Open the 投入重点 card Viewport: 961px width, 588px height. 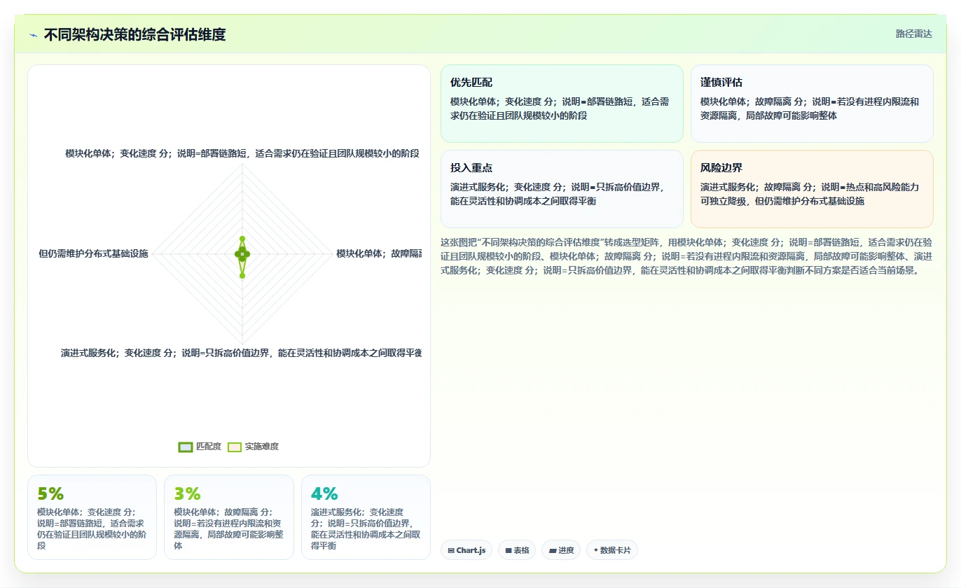tap(562, 189)
